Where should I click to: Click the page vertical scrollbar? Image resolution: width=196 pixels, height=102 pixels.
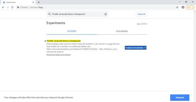pyautogui.click(x=195, y=56)
